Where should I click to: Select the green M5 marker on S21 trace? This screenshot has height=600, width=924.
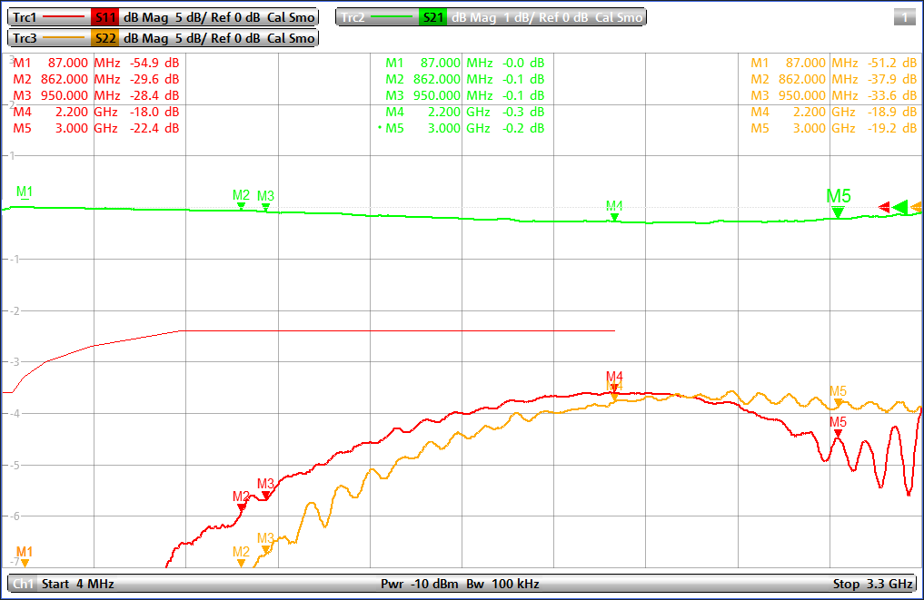[x=838, y=211]
